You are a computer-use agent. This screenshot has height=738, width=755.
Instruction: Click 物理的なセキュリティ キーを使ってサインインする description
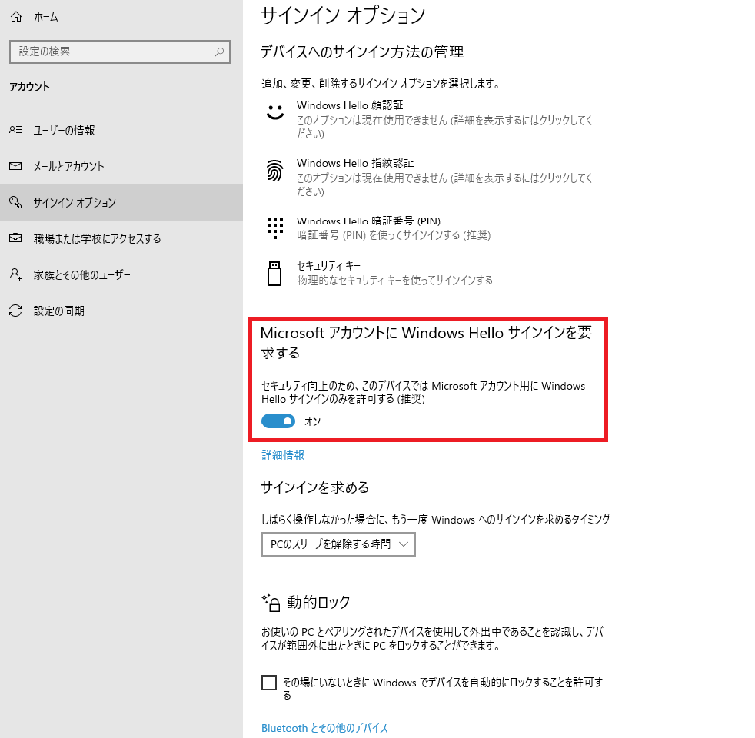(x=395, y=280)
